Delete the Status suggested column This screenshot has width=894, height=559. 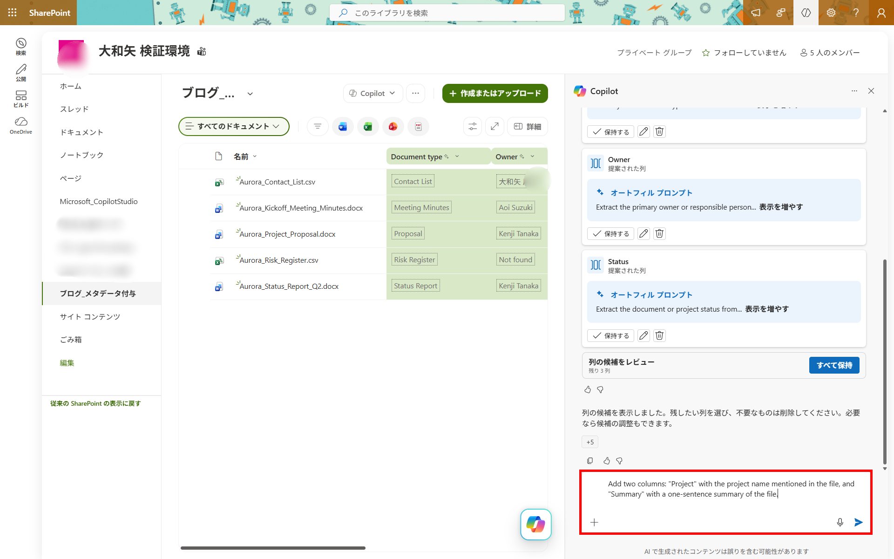[659, 335]
